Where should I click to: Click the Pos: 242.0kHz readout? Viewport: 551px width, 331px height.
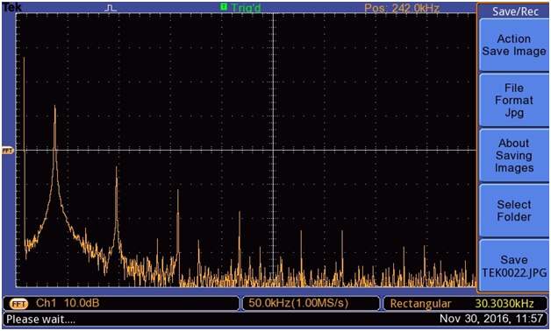pos(402,8)
